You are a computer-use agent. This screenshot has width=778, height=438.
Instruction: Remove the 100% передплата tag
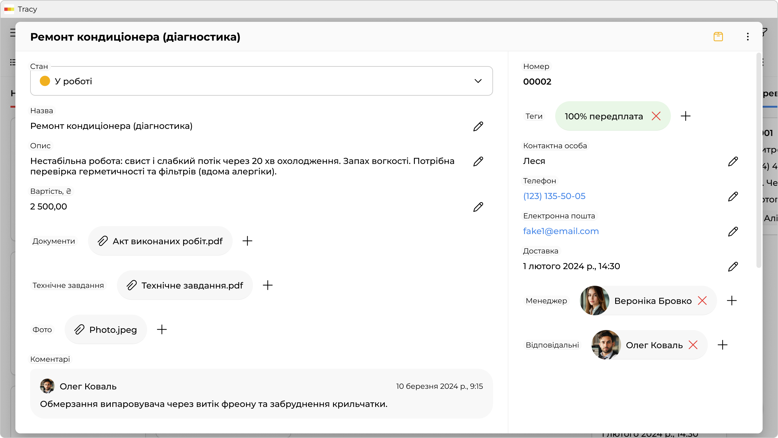[x=656, y=116]
